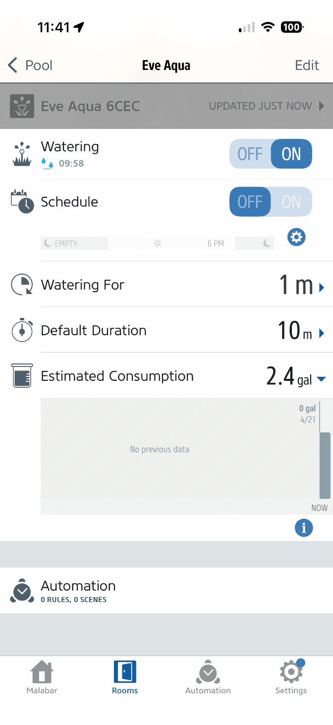
Task: Open the Settings tab
Action: 291,678
